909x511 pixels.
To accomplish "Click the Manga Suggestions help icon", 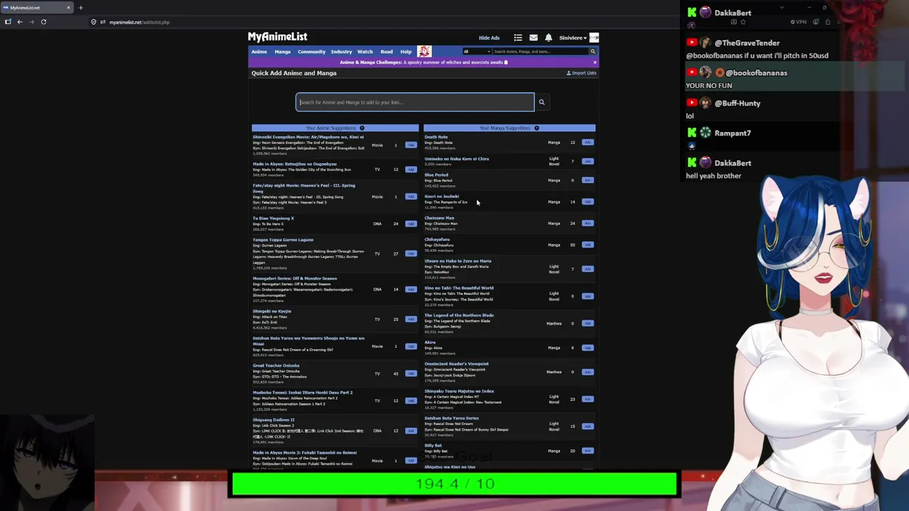I will pos(536,128).
